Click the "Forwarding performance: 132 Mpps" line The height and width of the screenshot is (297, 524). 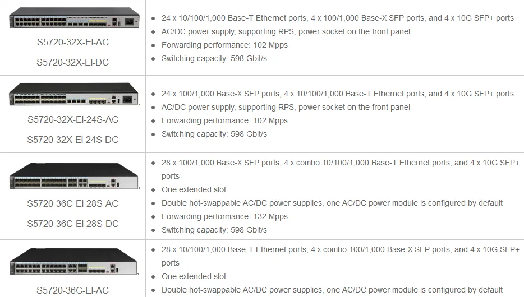(224, 216)
